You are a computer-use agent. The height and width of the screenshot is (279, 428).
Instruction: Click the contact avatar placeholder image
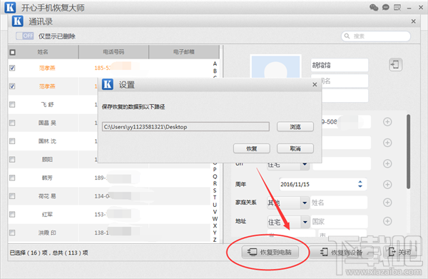tap(276, 67)
